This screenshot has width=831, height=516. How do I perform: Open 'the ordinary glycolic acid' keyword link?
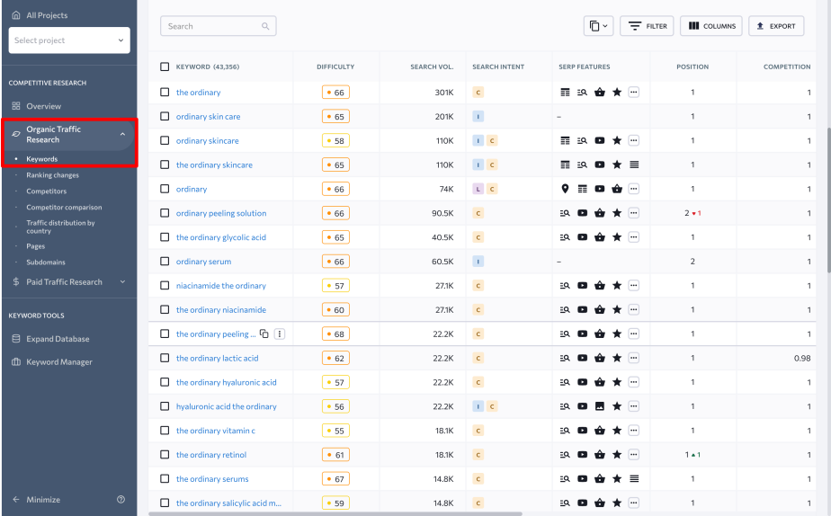tap(221, 237)
